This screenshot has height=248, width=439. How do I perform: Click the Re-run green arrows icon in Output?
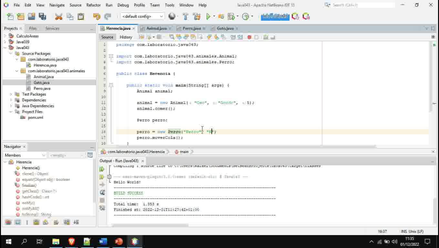102,169
